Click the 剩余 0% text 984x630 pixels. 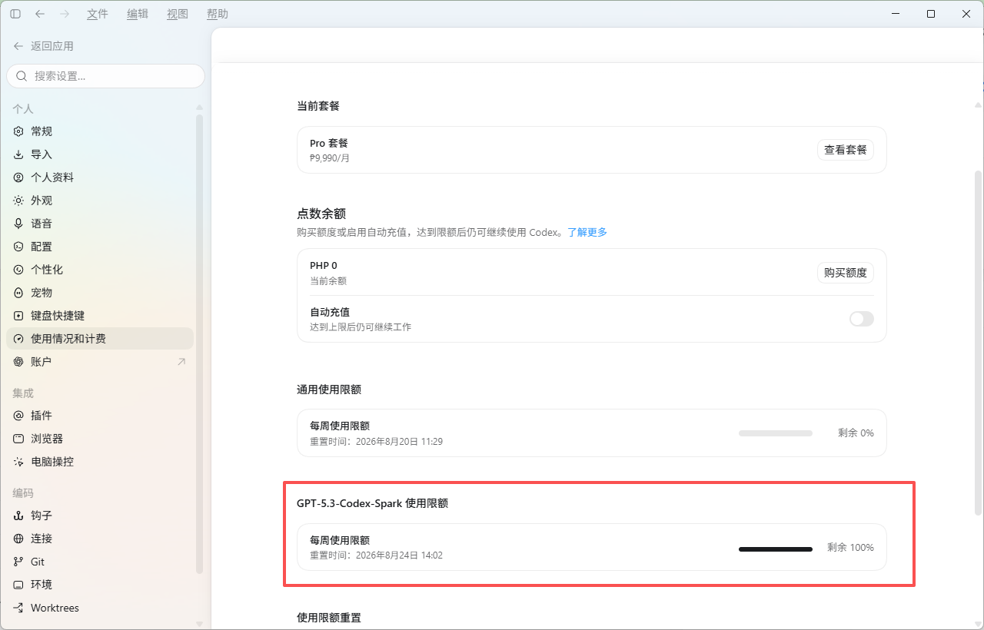click(856, 433)
